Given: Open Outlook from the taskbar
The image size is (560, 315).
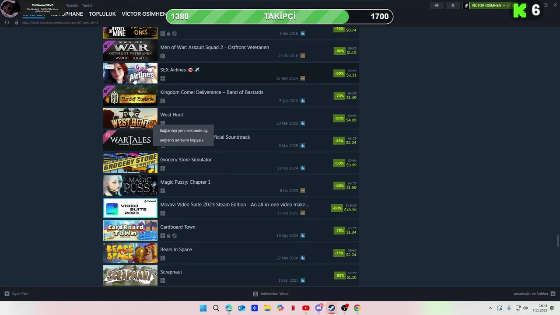Looking at the screenshot, I should point(241,308).
